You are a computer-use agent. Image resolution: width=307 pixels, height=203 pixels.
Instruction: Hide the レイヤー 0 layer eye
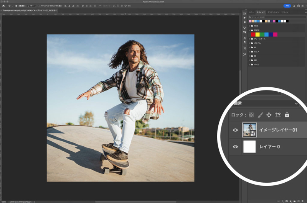(235, 147)
